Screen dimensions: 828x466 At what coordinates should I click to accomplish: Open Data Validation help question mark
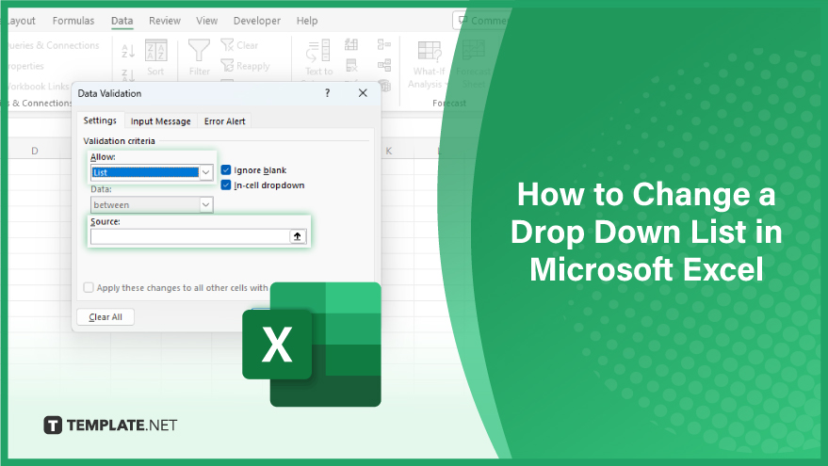pos(328,93)
